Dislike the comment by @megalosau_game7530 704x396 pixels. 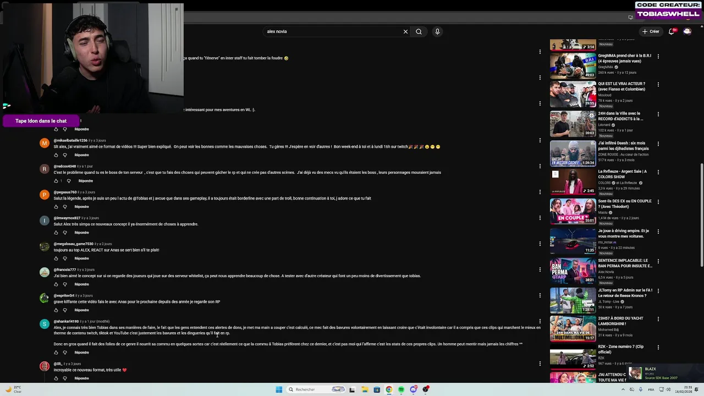(x=65, y=258)
